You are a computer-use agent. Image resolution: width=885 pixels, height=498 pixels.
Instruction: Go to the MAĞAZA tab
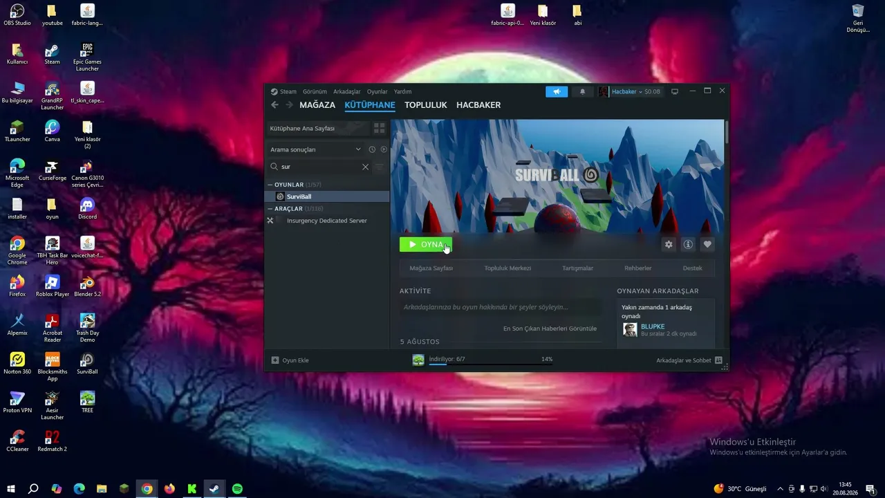click(317, 105)
